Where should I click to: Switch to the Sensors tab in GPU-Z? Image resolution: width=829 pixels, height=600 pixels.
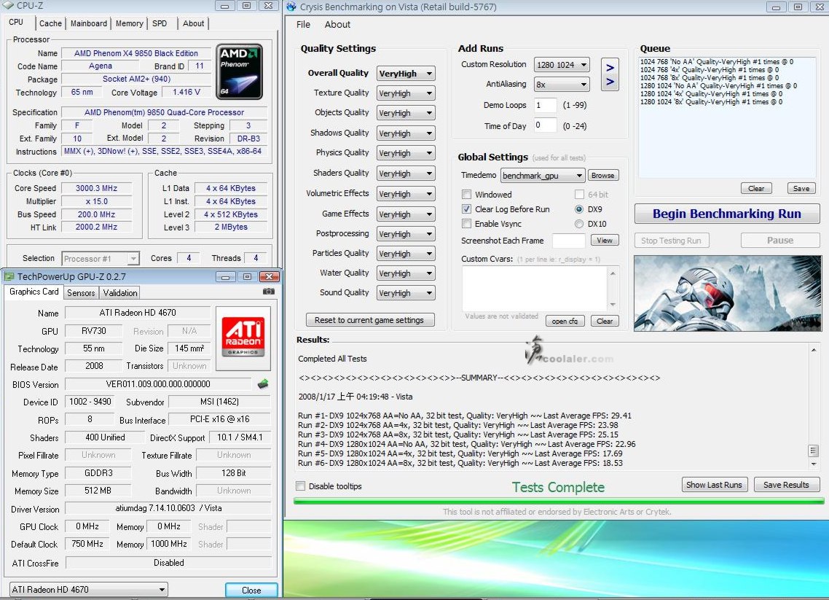coord(81,292)
